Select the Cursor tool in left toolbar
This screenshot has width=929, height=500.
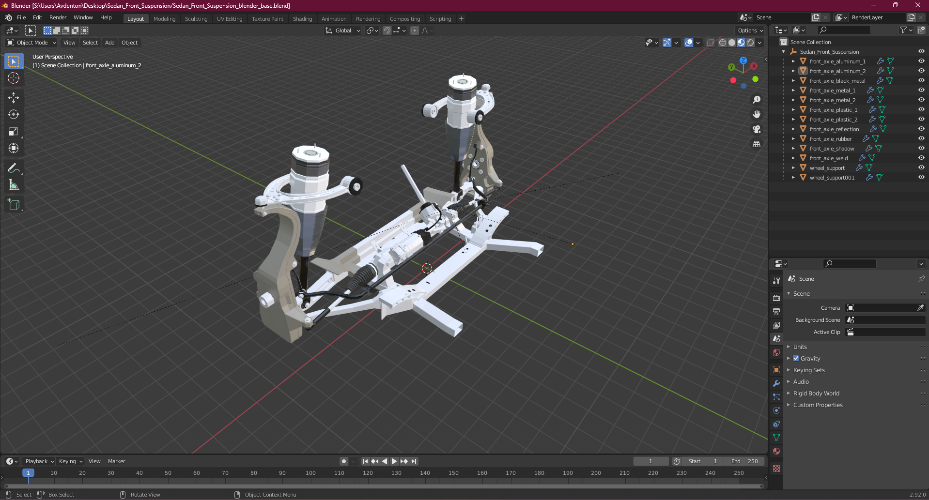(x=14, y=78)
